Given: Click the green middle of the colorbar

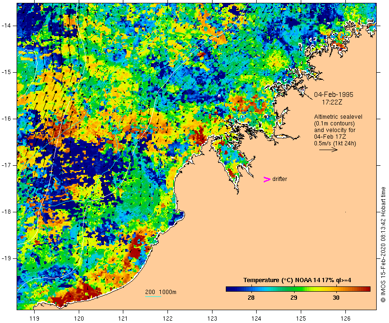Looking at the screenshot, I should [298, 289].
